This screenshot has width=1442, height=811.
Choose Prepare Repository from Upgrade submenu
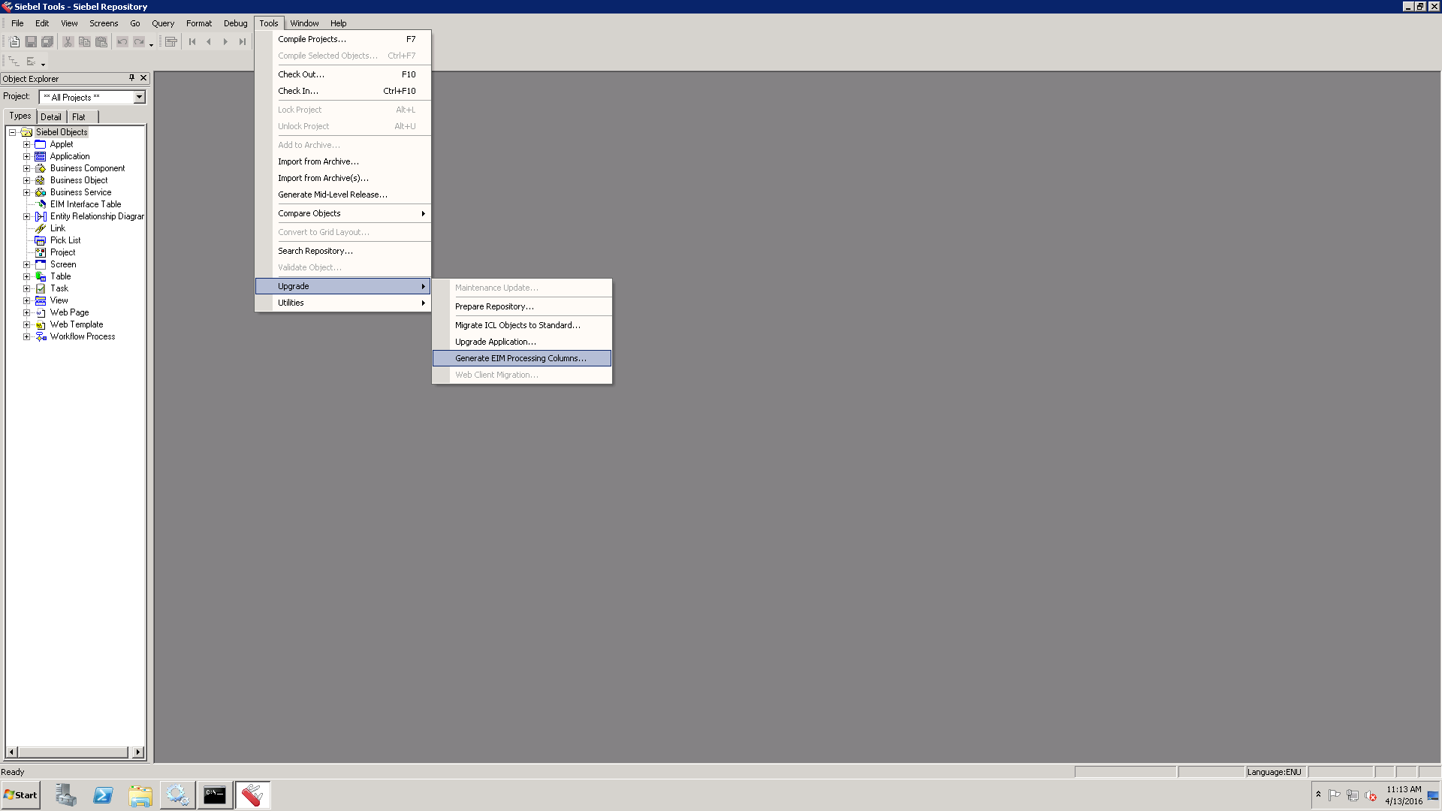point(494,306)
